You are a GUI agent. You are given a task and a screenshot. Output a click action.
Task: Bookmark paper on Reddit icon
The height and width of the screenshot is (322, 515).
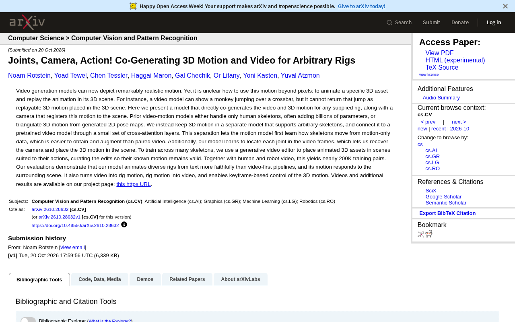click(429, 234)
